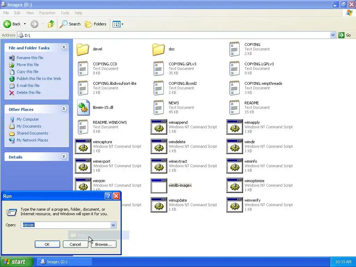Viewport: 356px width, 267px height.
Task: Open the Tools menu
Action: pyautogui.click(x=65, y=13)
